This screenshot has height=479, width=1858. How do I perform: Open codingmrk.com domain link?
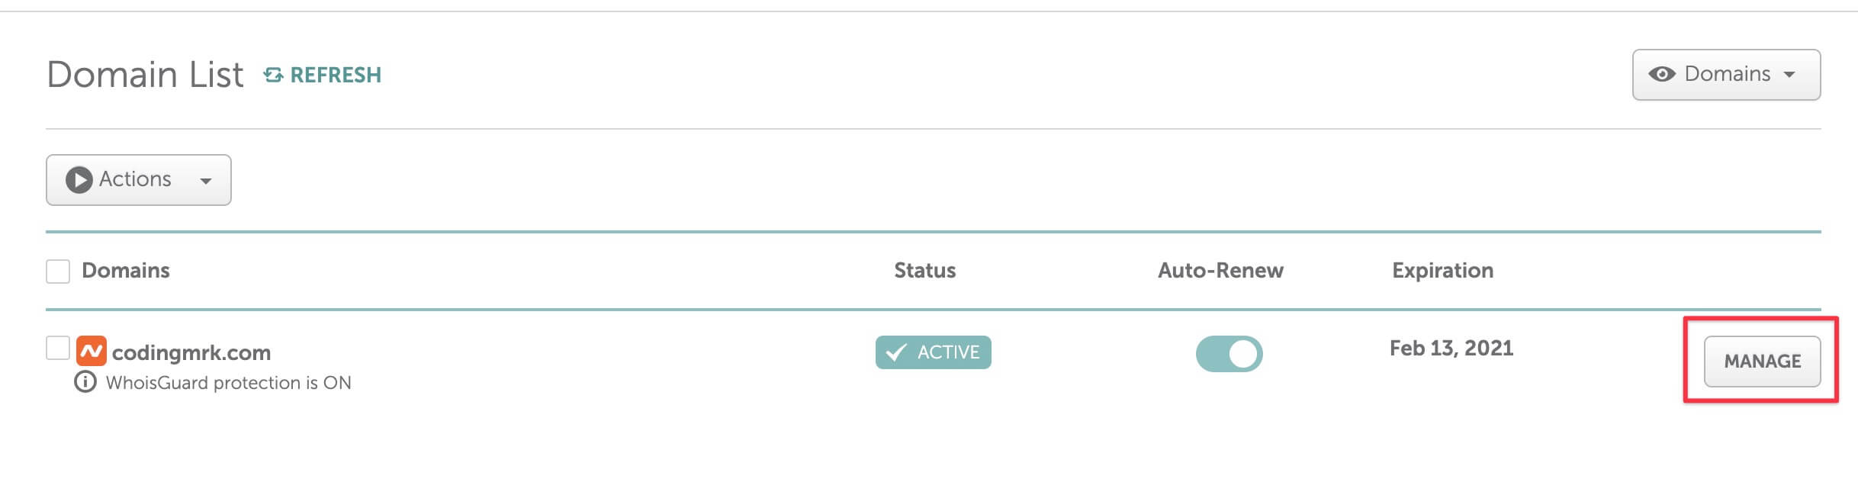191,352
